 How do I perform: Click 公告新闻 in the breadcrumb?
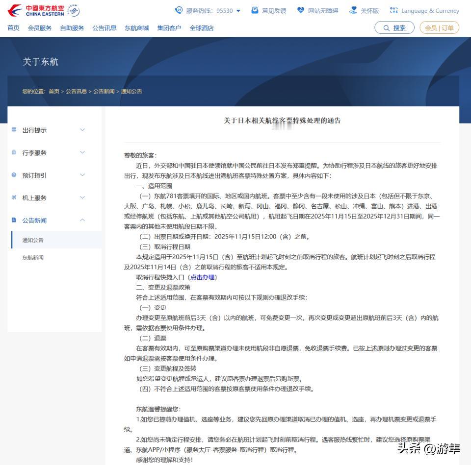click(x=104, y=91)
